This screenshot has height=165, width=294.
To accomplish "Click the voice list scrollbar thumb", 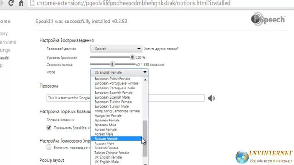I will point(145,138).
